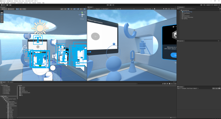Image resolution: width=221 pixels, height=119 pixels.
Task: Open Scene view more options (kebab) menu
Action: [x=86, y=7]
